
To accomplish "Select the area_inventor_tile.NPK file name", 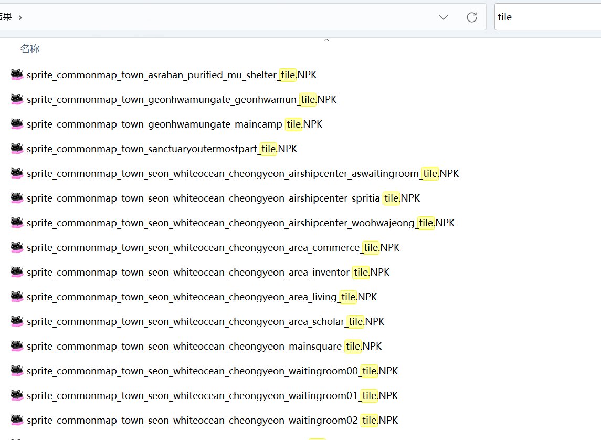I will (208, 273).
